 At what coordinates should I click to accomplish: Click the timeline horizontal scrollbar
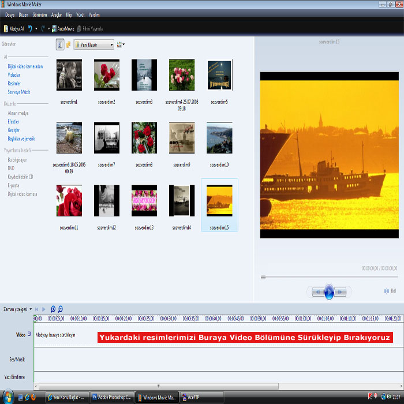coord(159,386)
